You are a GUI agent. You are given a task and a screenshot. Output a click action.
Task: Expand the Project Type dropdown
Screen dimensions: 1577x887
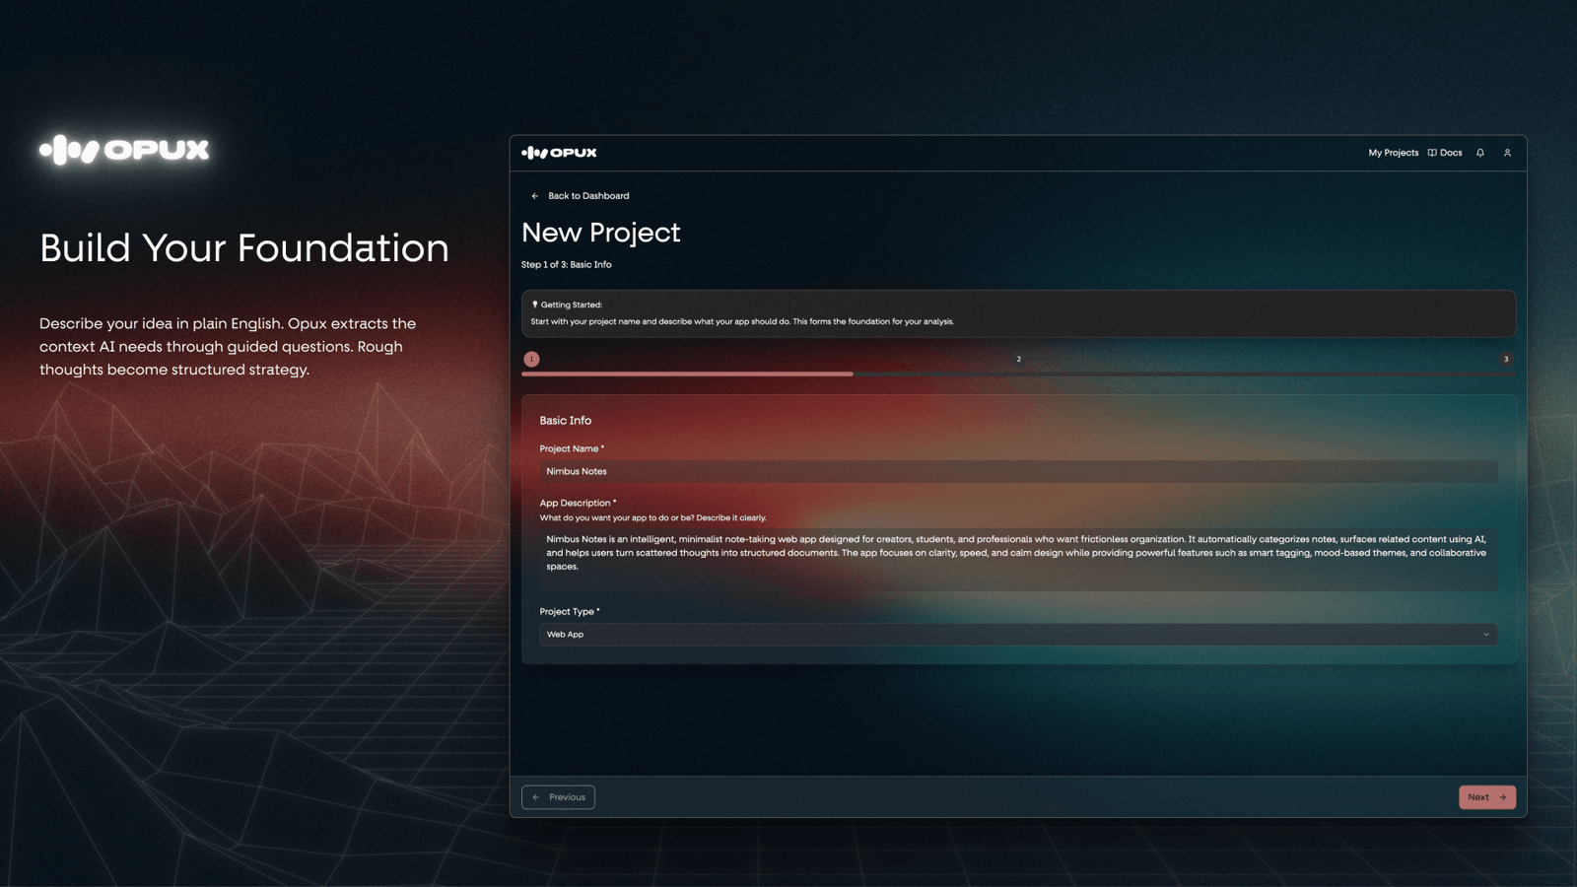point(1017,635)
